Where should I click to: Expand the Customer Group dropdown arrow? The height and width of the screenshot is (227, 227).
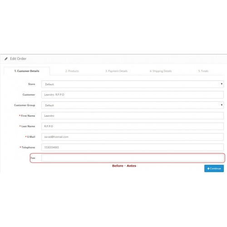tap(222, 105)
